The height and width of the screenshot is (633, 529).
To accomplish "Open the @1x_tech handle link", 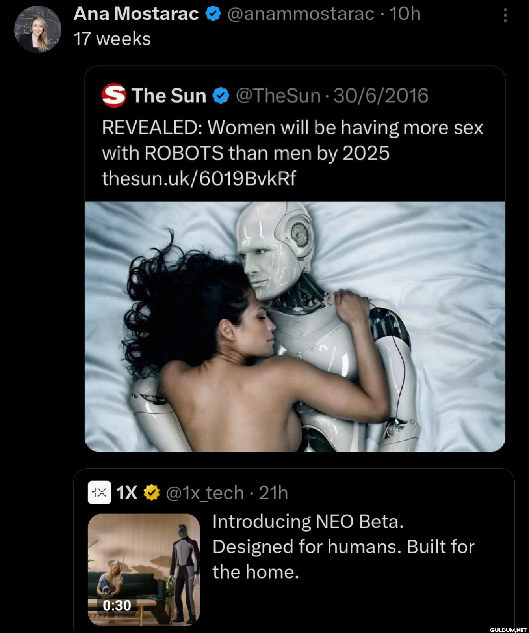I will tap(205, 493).
